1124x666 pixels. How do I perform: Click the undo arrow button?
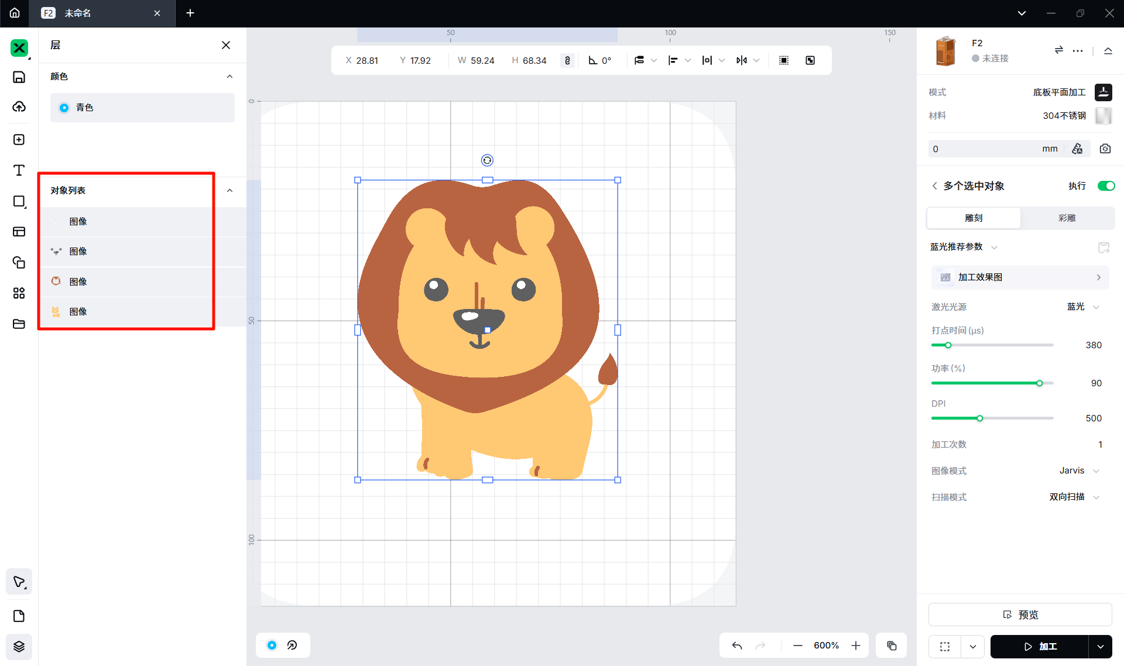[737, 646]
